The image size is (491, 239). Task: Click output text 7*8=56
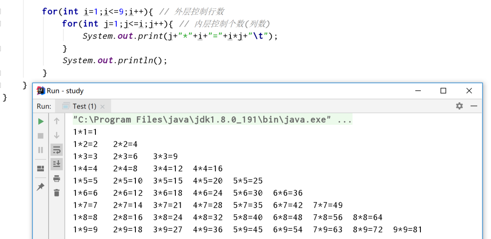click(328, 217)
